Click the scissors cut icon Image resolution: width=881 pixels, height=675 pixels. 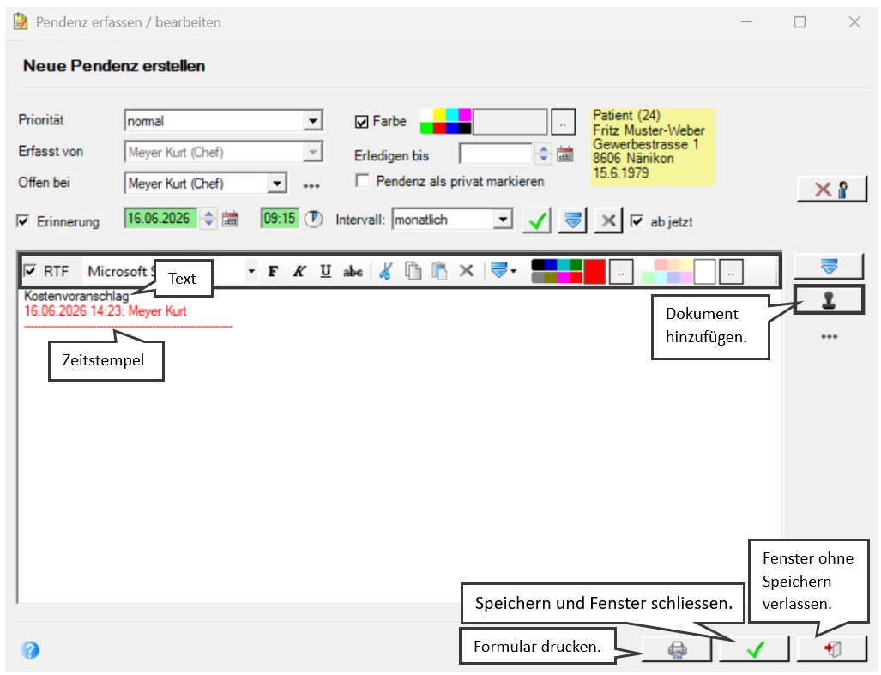(x=385, y=271)
